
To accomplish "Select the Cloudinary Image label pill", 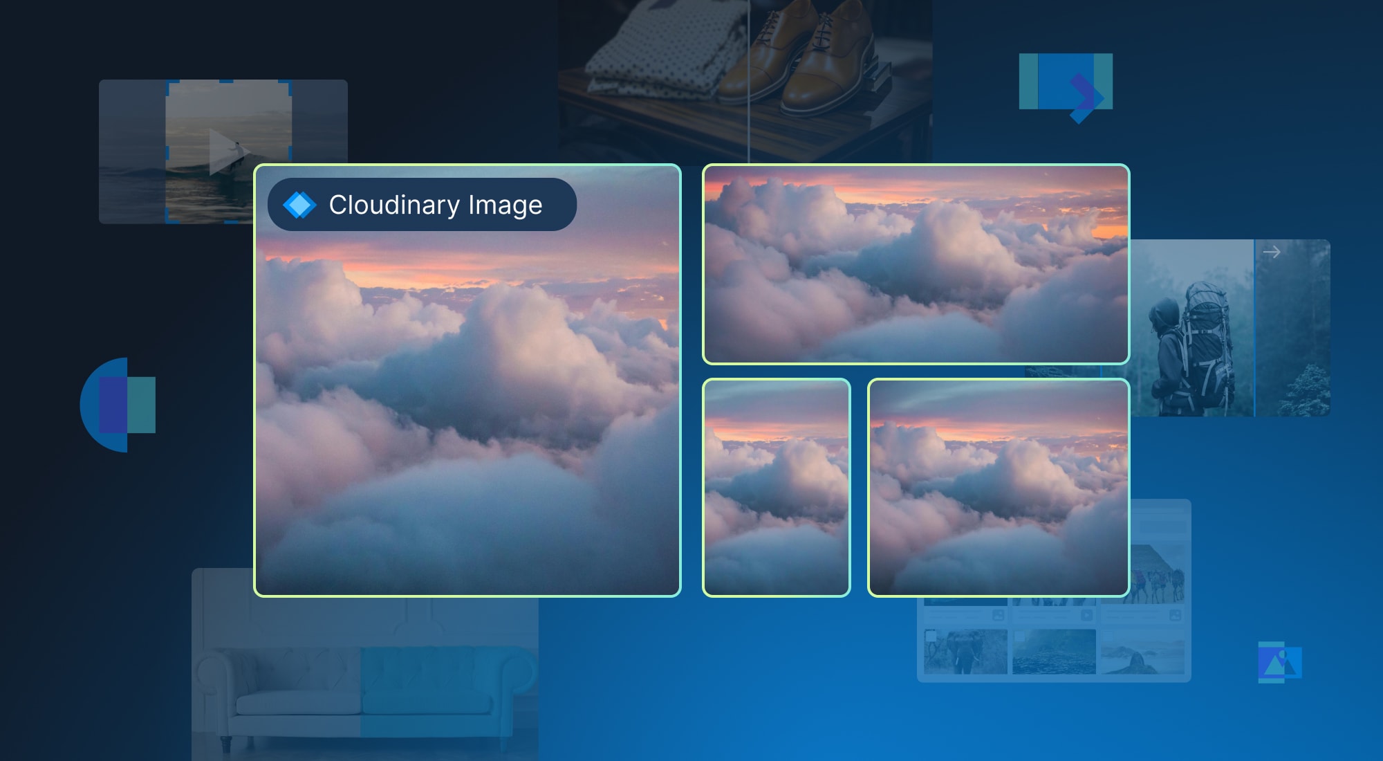I will pyautogui.click(x=422, y=205).
